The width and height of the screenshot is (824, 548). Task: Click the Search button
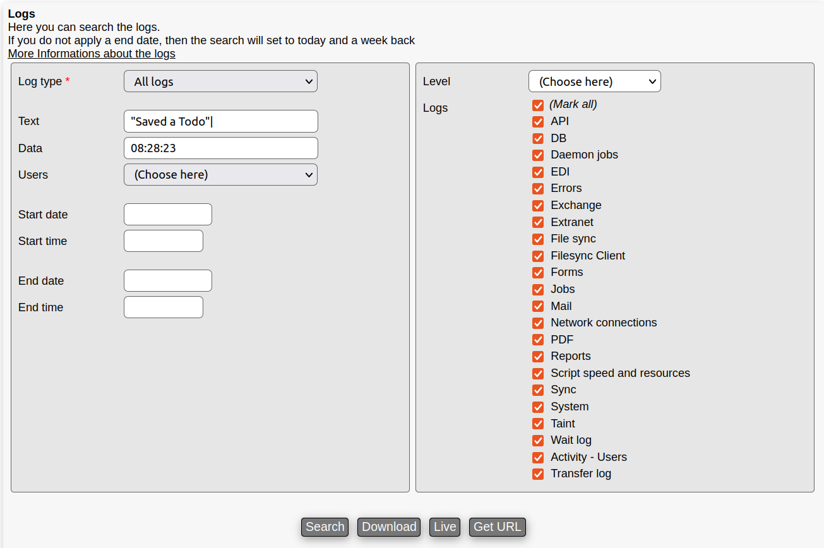point(325,527)
